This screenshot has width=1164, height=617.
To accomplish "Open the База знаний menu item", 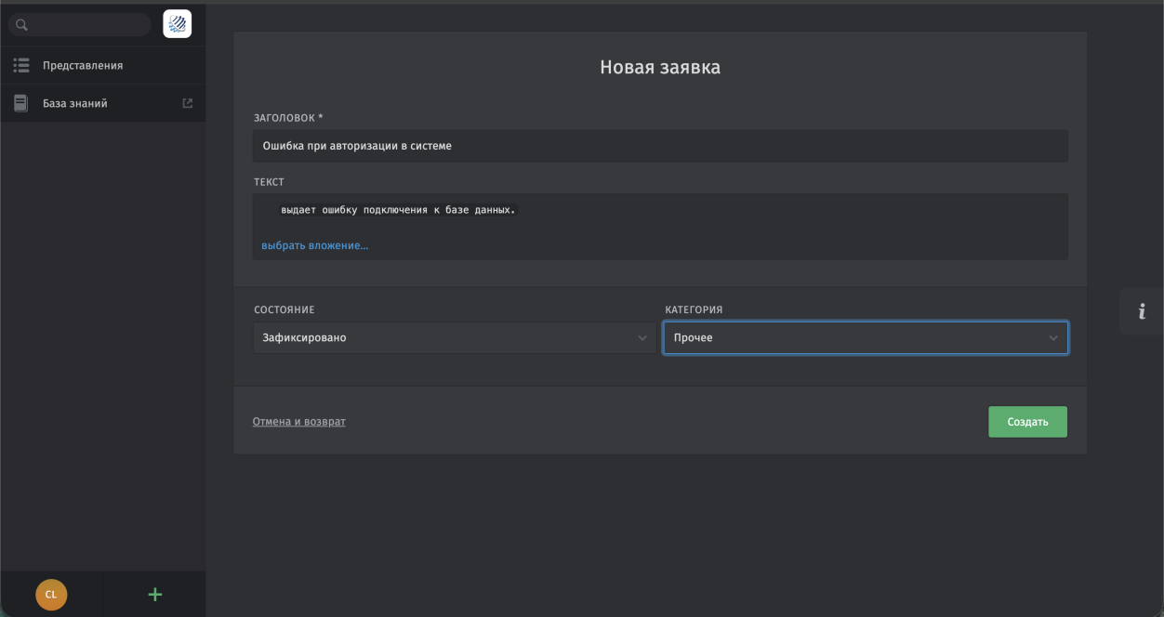I will (x=103, y=103).
